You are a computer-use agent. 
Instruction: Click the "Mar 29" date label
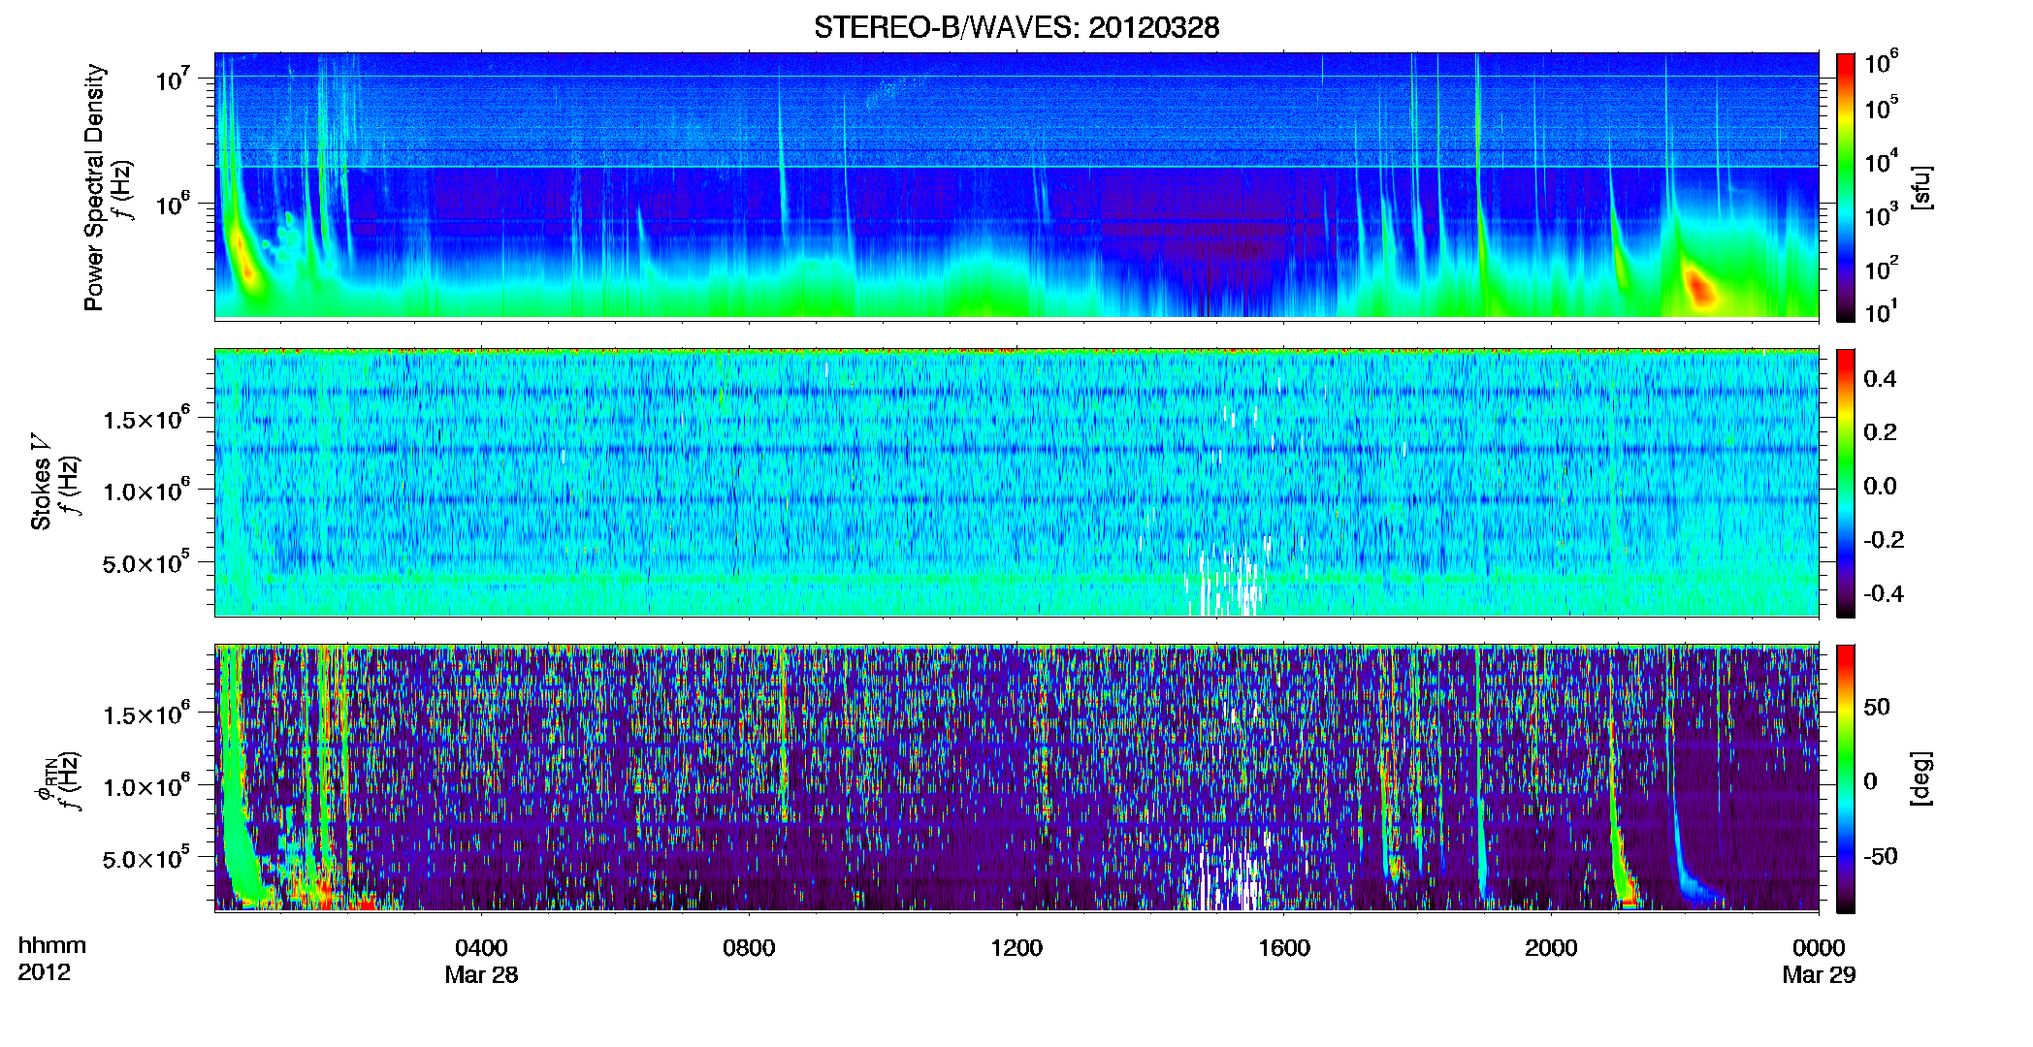click(x=1819, y=975)
